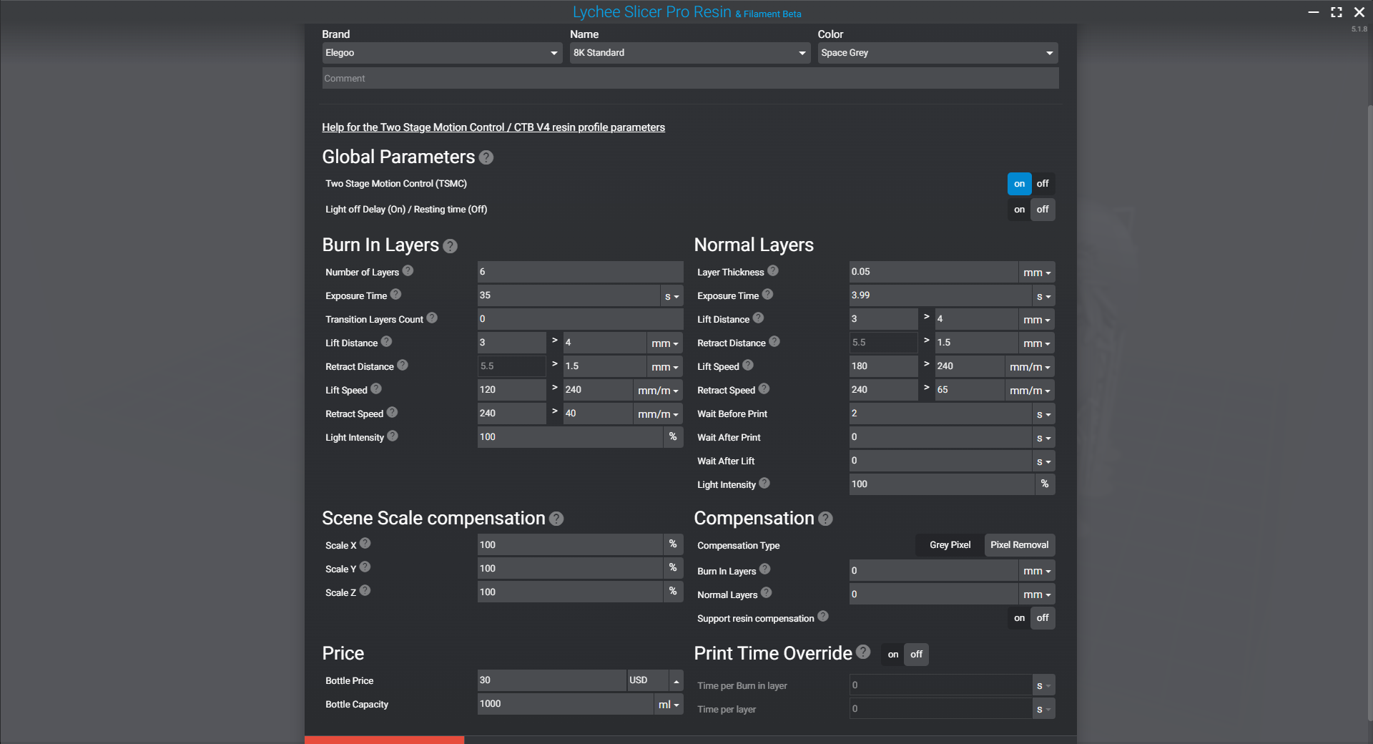This screenshot has width=1373, height=744.
Task: Turn off Two Stage Motion Control
Action: tap(1043, 184)
